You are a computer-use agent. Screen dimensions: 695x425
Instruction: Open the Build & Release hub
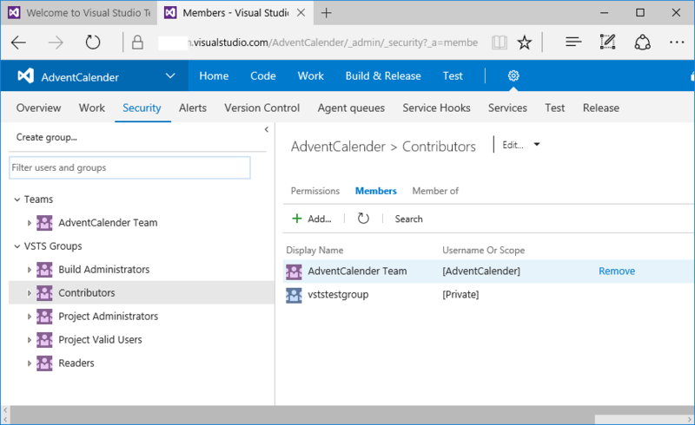tap(383, 75)
